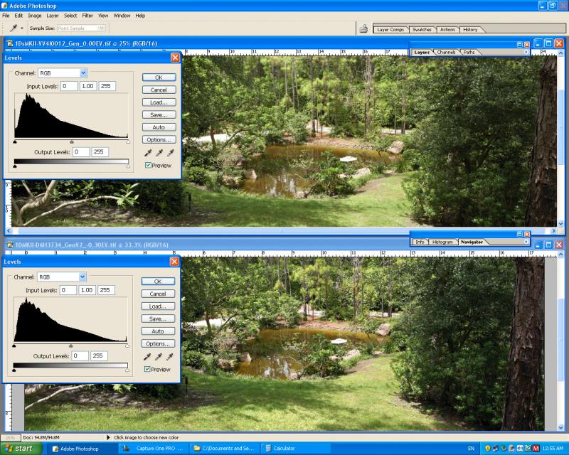Click the Adobe Photoshop title bar icon

(4, 6)
